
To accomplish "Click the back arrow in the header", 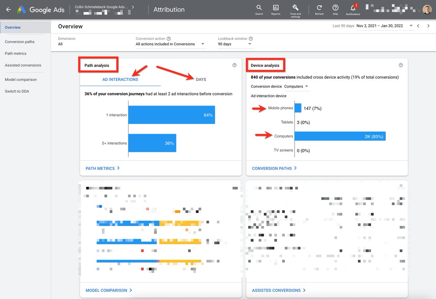I will (8, 10).
